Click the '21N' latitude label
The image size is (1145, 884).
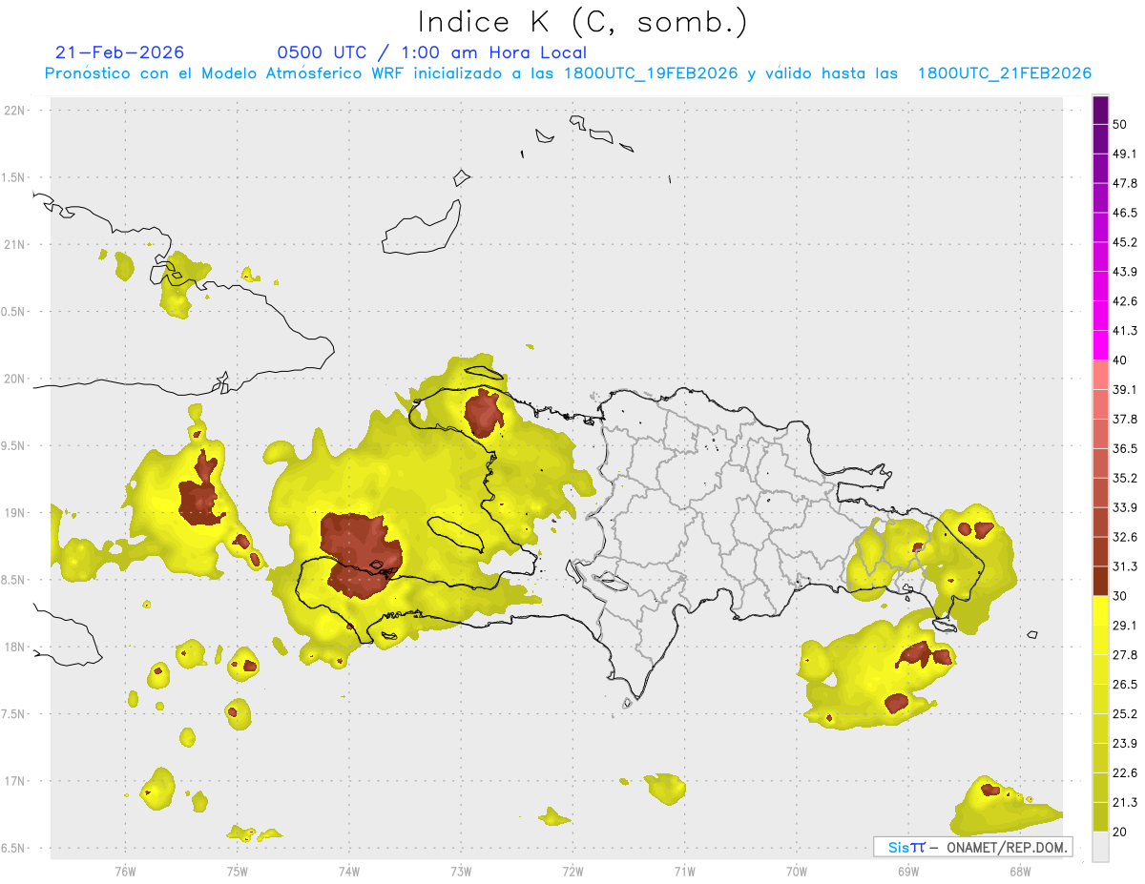15,245
